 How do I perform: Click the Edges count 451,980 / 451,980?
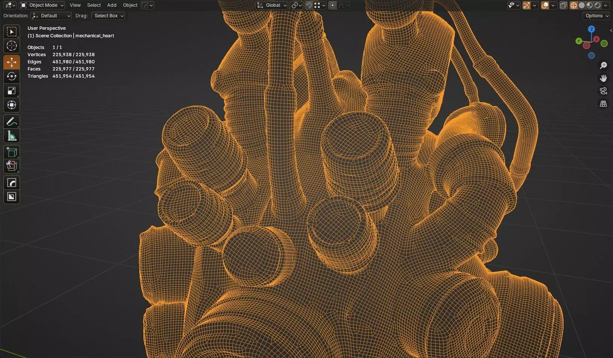click(74, 62)
